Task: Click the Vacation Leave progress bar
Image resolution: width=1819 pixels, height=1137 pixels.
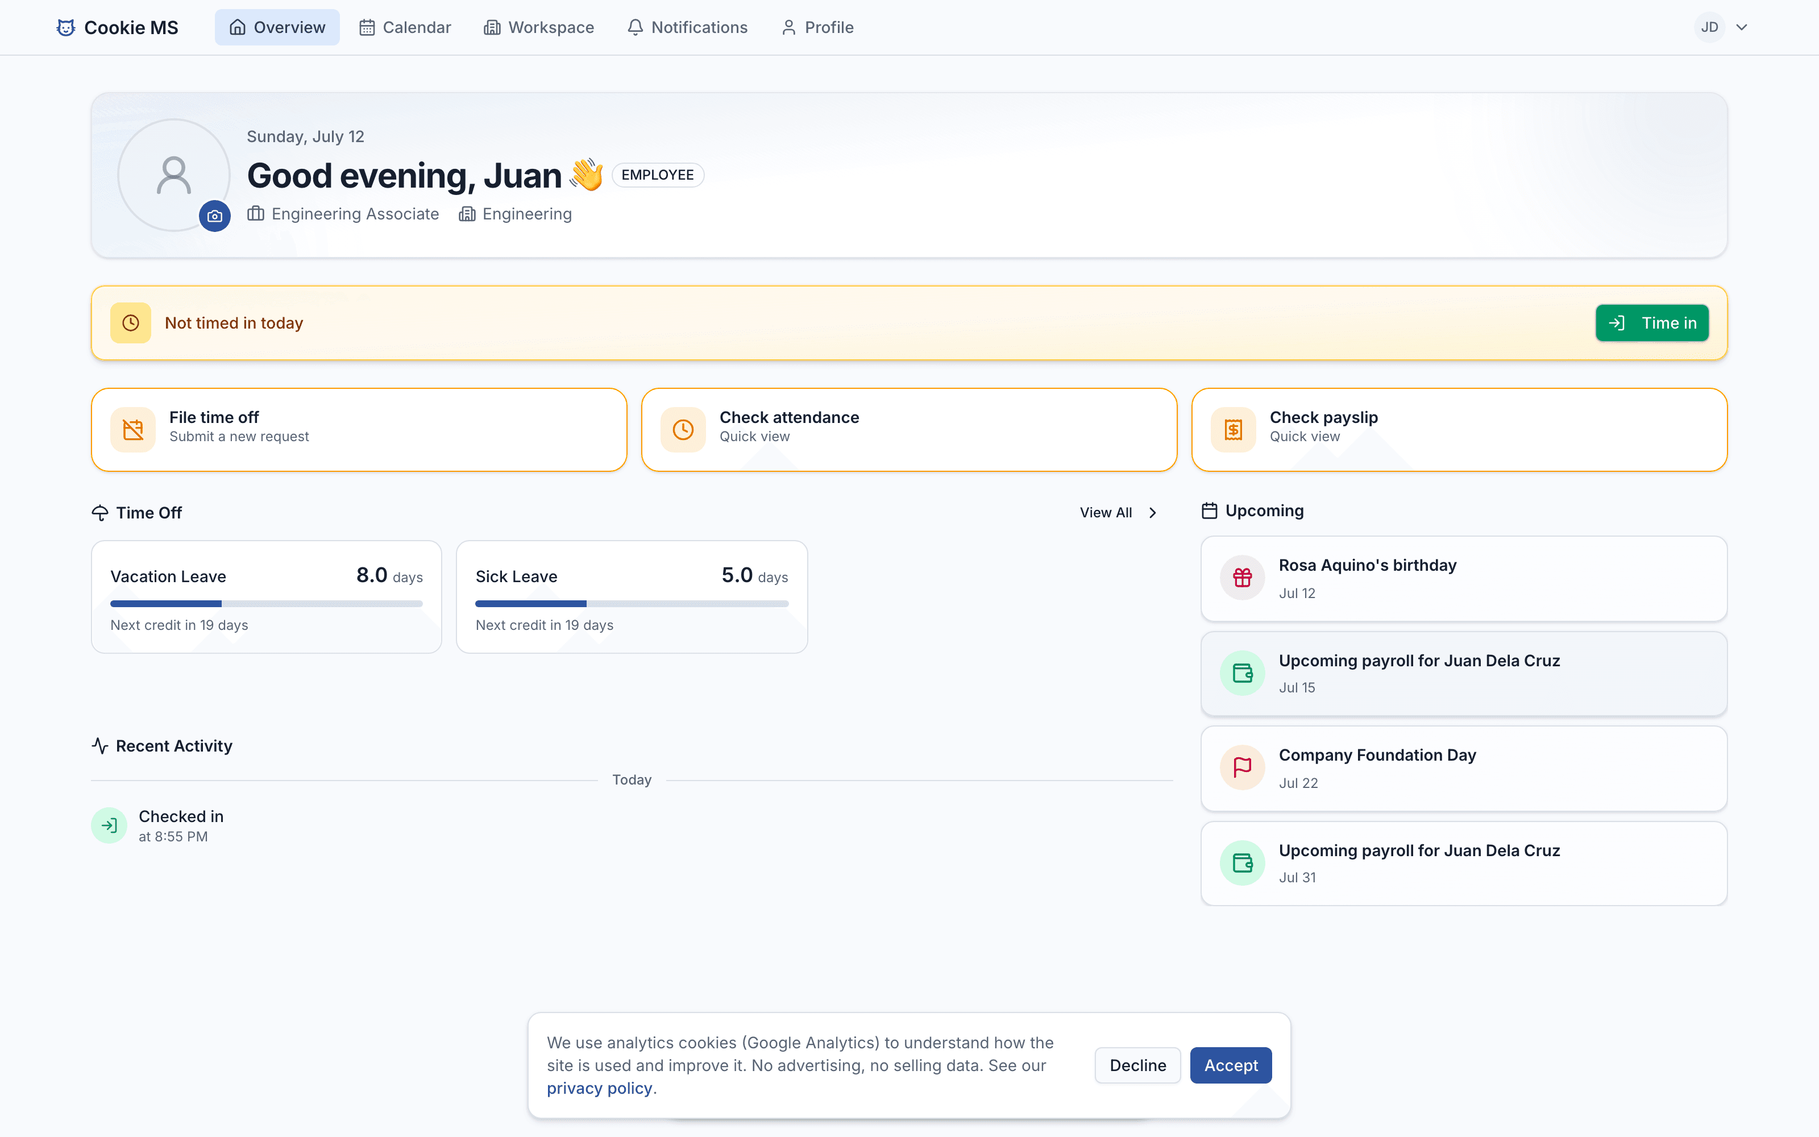Action: click(267, 604)
